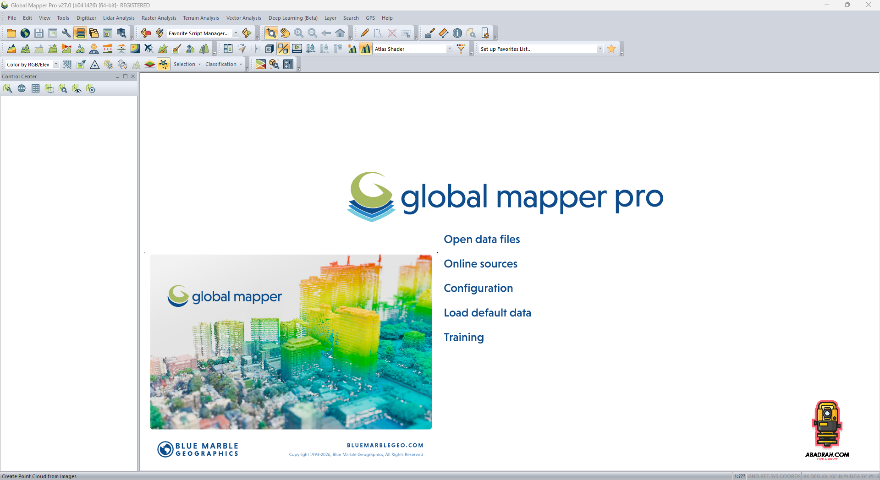Select the Digitizer pencil tool
Image resolution: width=880 pixels, height=480 pixels.
point(365,33)
